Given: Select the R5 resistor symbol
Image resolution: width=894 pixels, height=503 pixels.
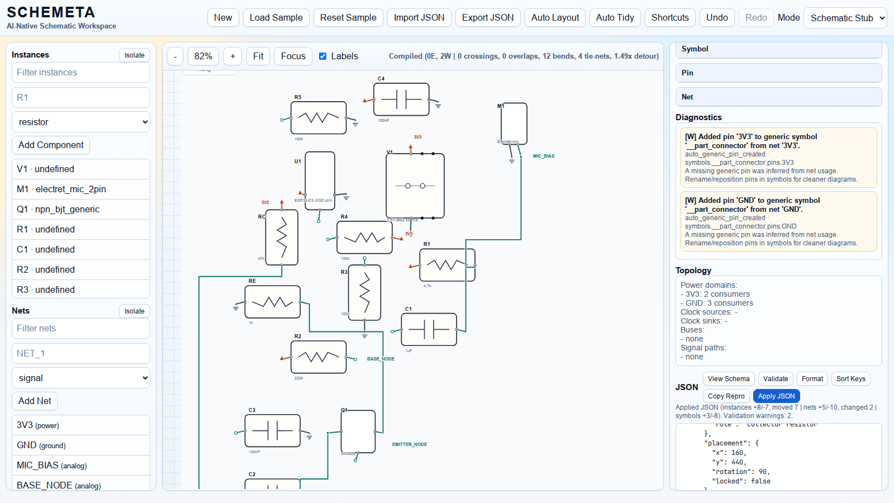Looking at the screenshot, I should 318,117.
